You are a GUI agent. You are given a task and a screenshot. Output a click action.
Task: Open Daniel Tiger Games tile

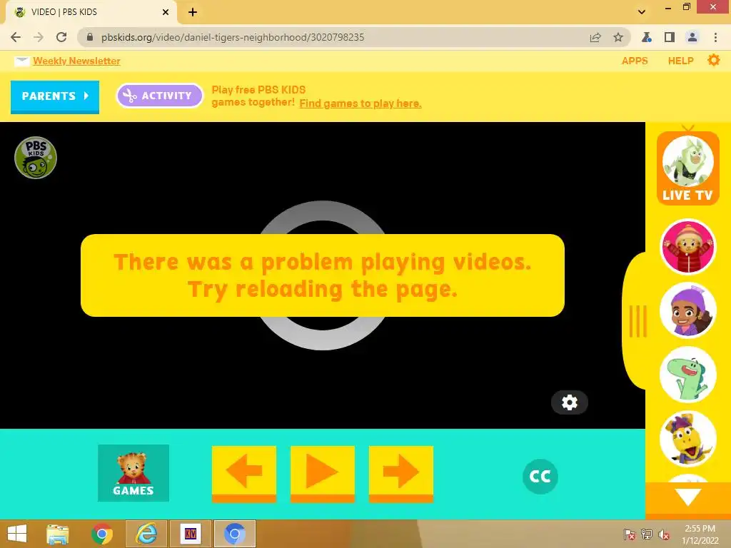pyautogui.click(x=133, y=473)
